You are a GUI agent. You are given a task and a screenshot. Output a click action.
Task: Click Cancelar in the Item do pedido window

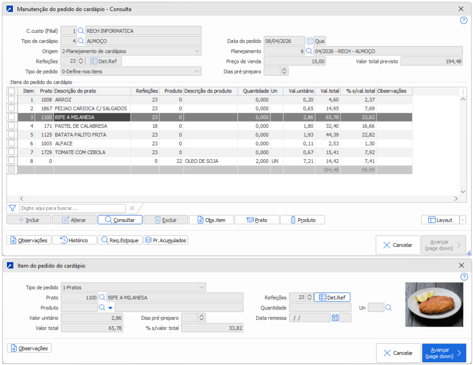point(398,353)
